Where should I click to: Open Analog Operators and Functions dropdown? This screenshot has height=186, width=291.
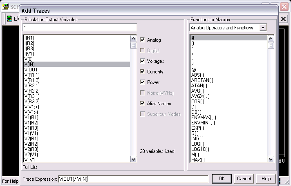263,28
